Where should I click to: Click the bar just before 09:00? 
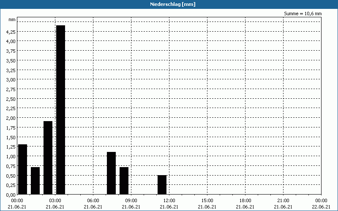(x=124, y=181)
